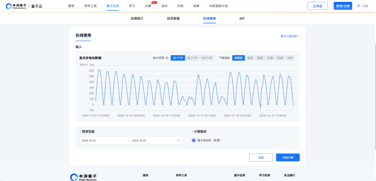The height and width of the screenshot is (181, 376).
Task: Open 文档 top navigation item
Action: (180, 6)
